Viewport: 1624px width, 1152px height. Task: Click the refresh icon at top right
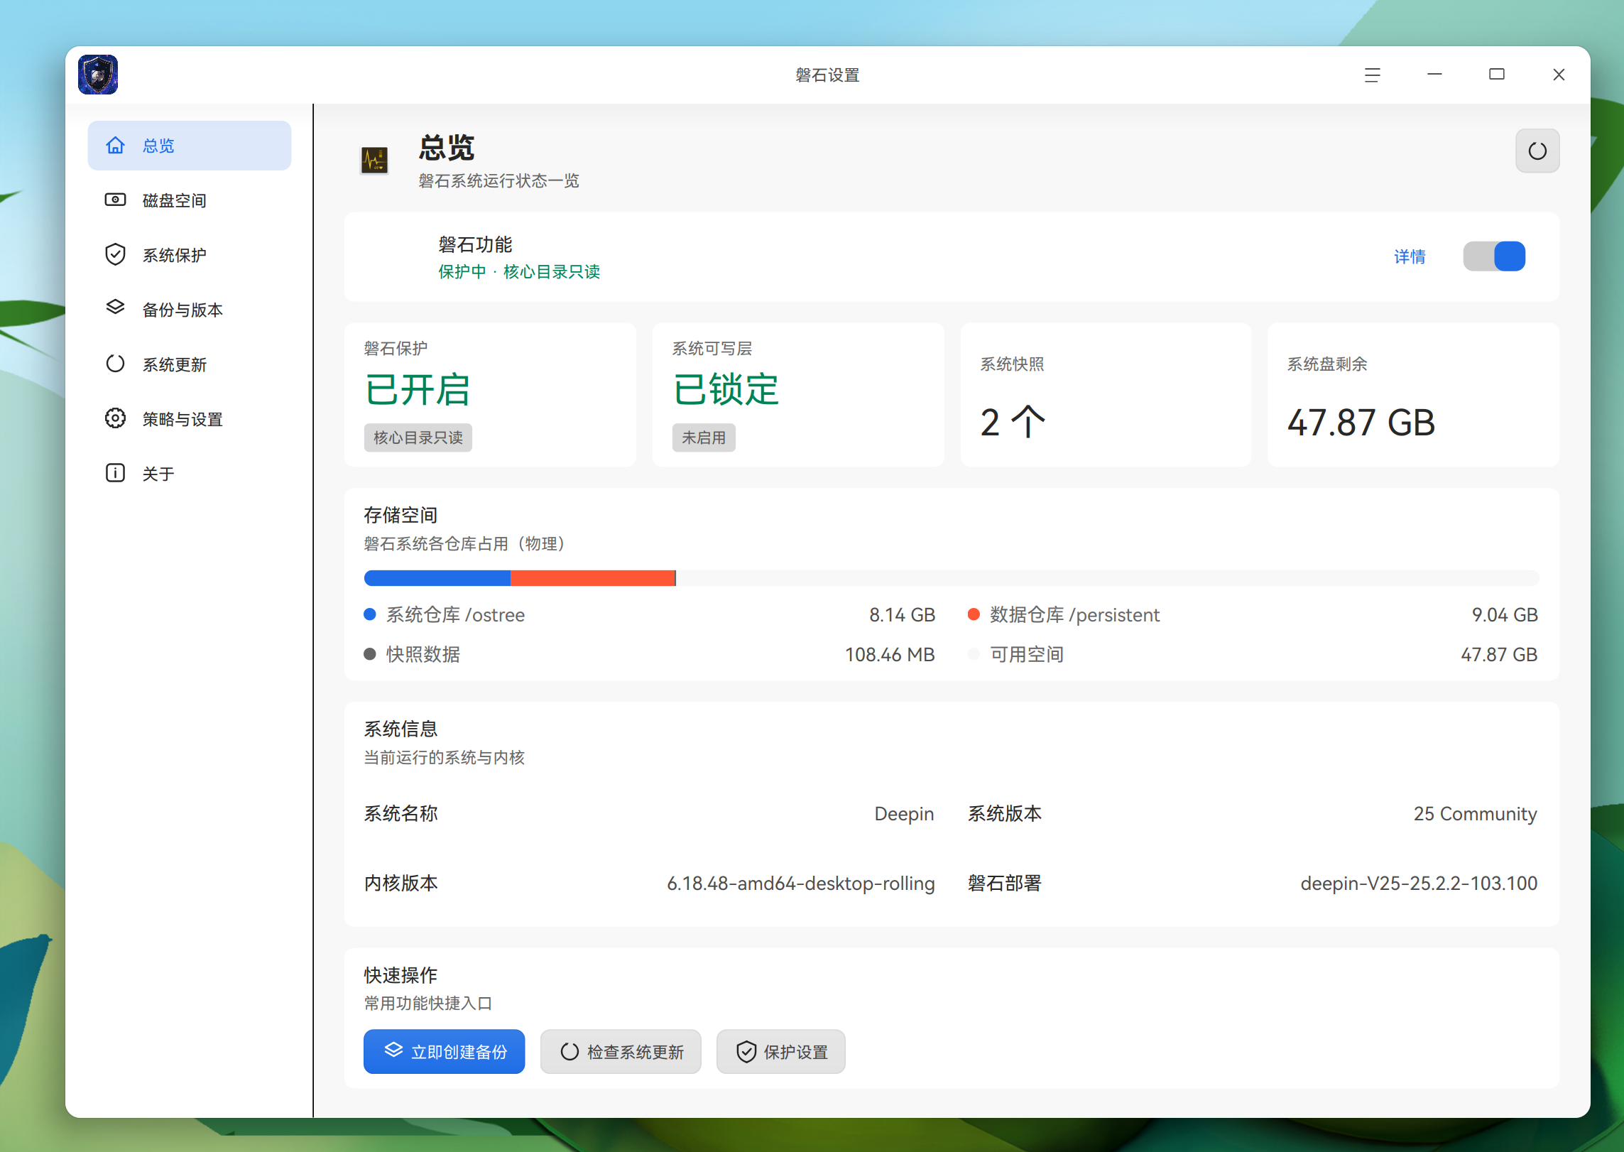1537,151
